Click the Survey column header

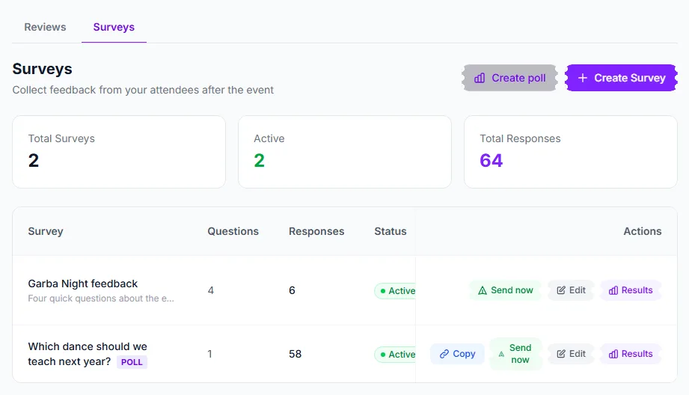(x=46, y=231)
